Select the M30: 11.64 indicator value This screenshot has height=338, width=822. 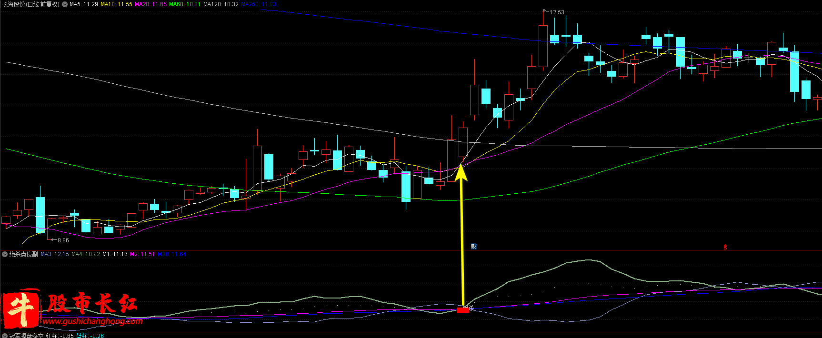click(171, 254)
